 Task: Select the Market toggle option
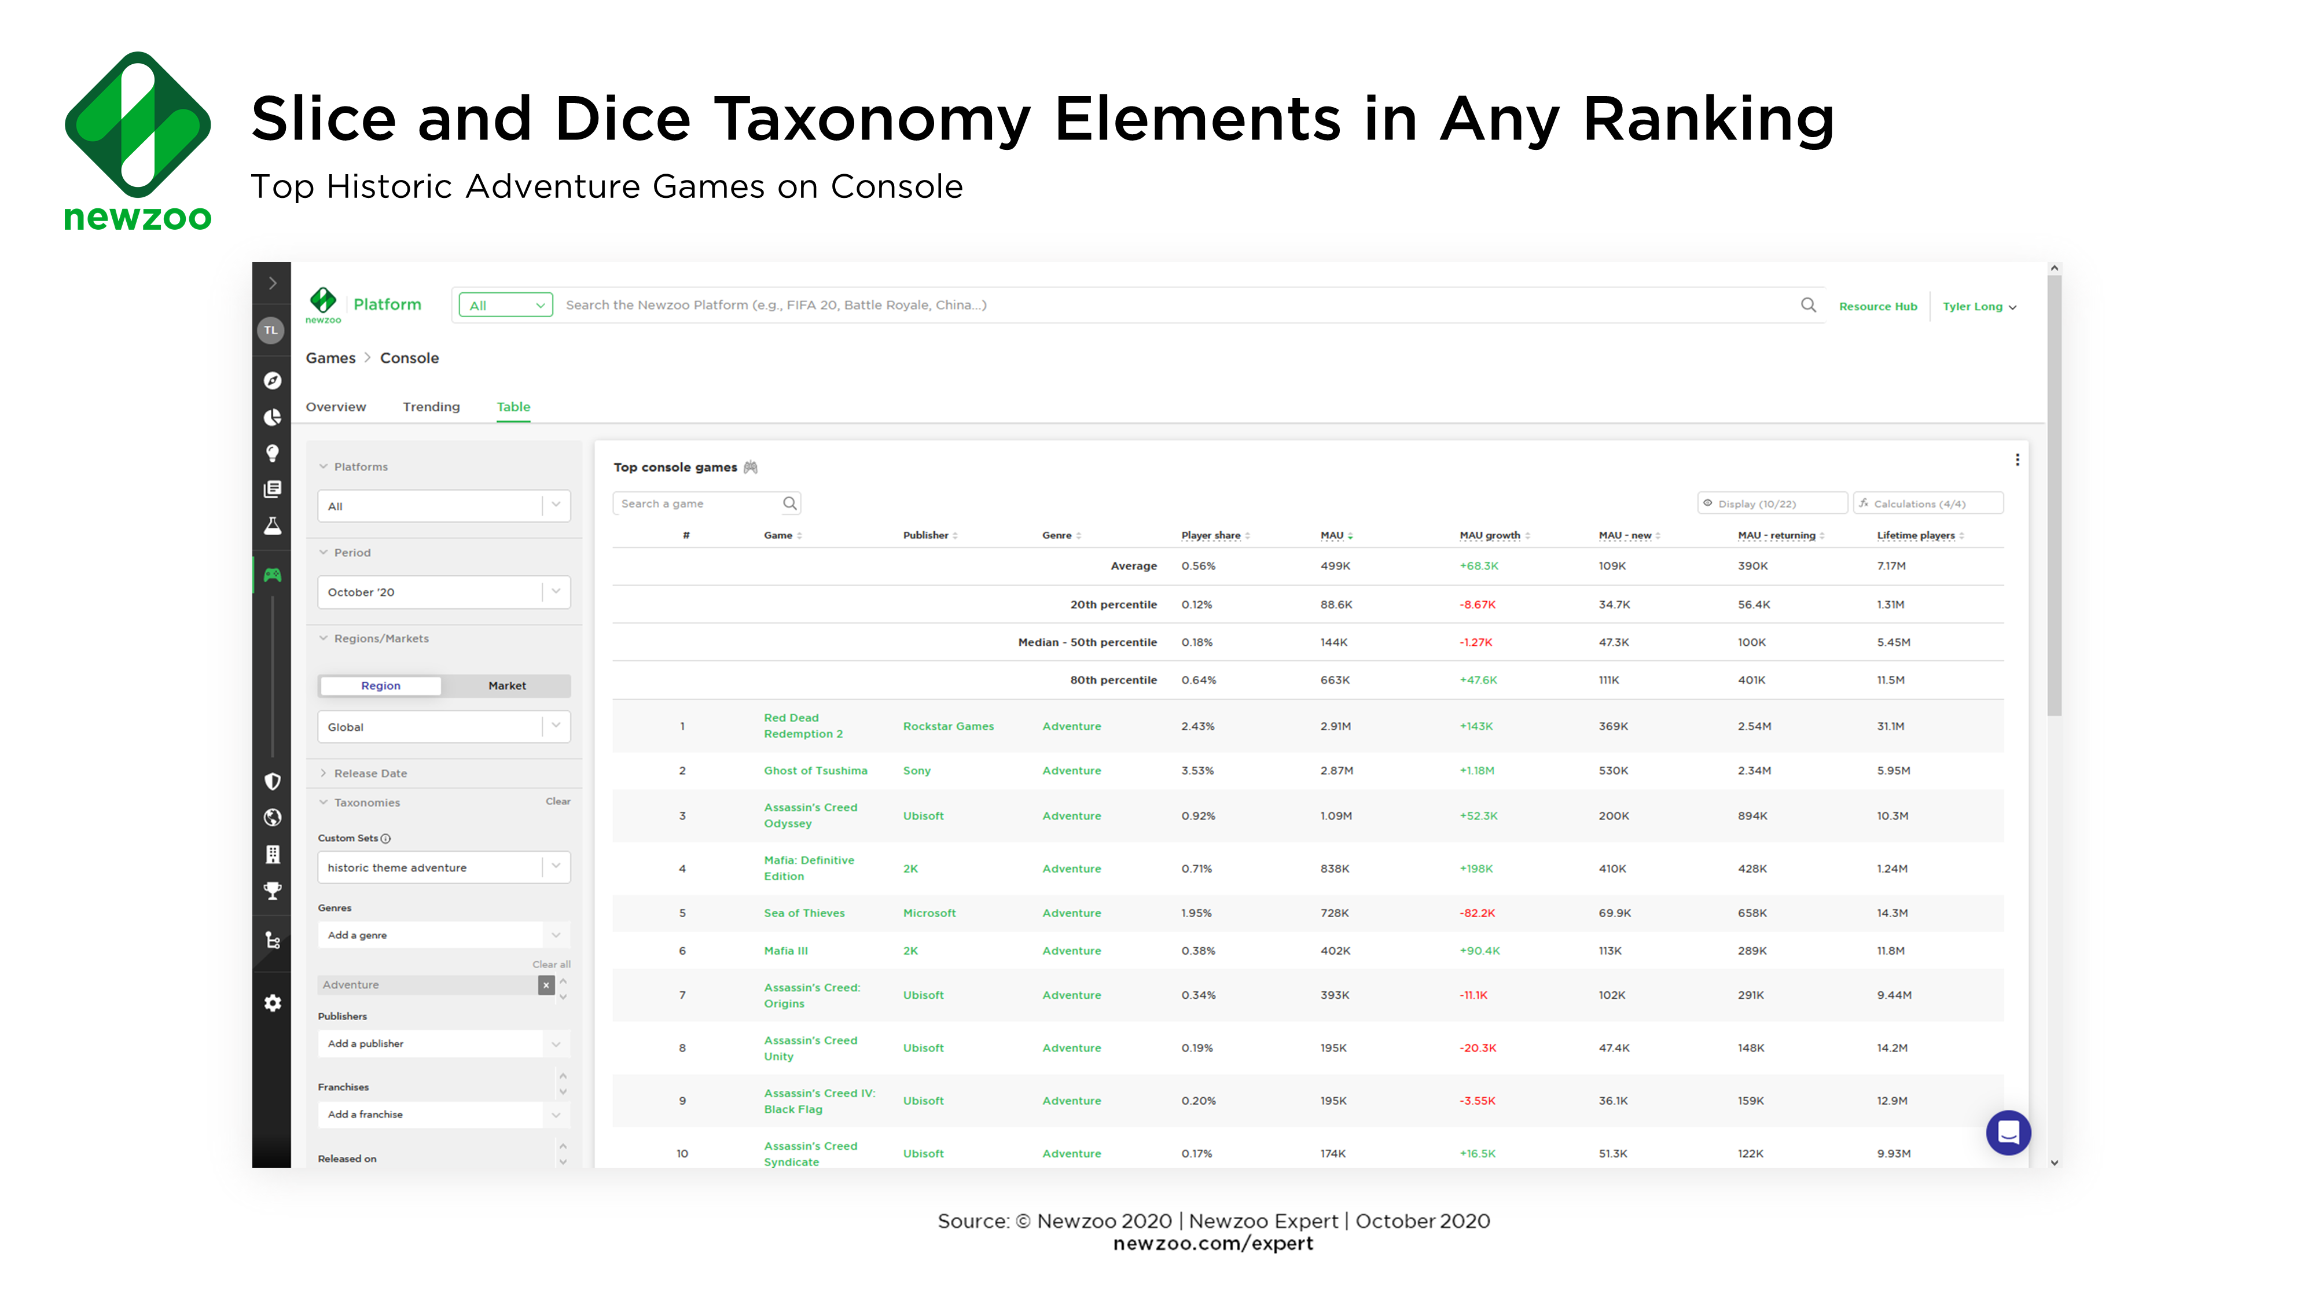point(507,686)
